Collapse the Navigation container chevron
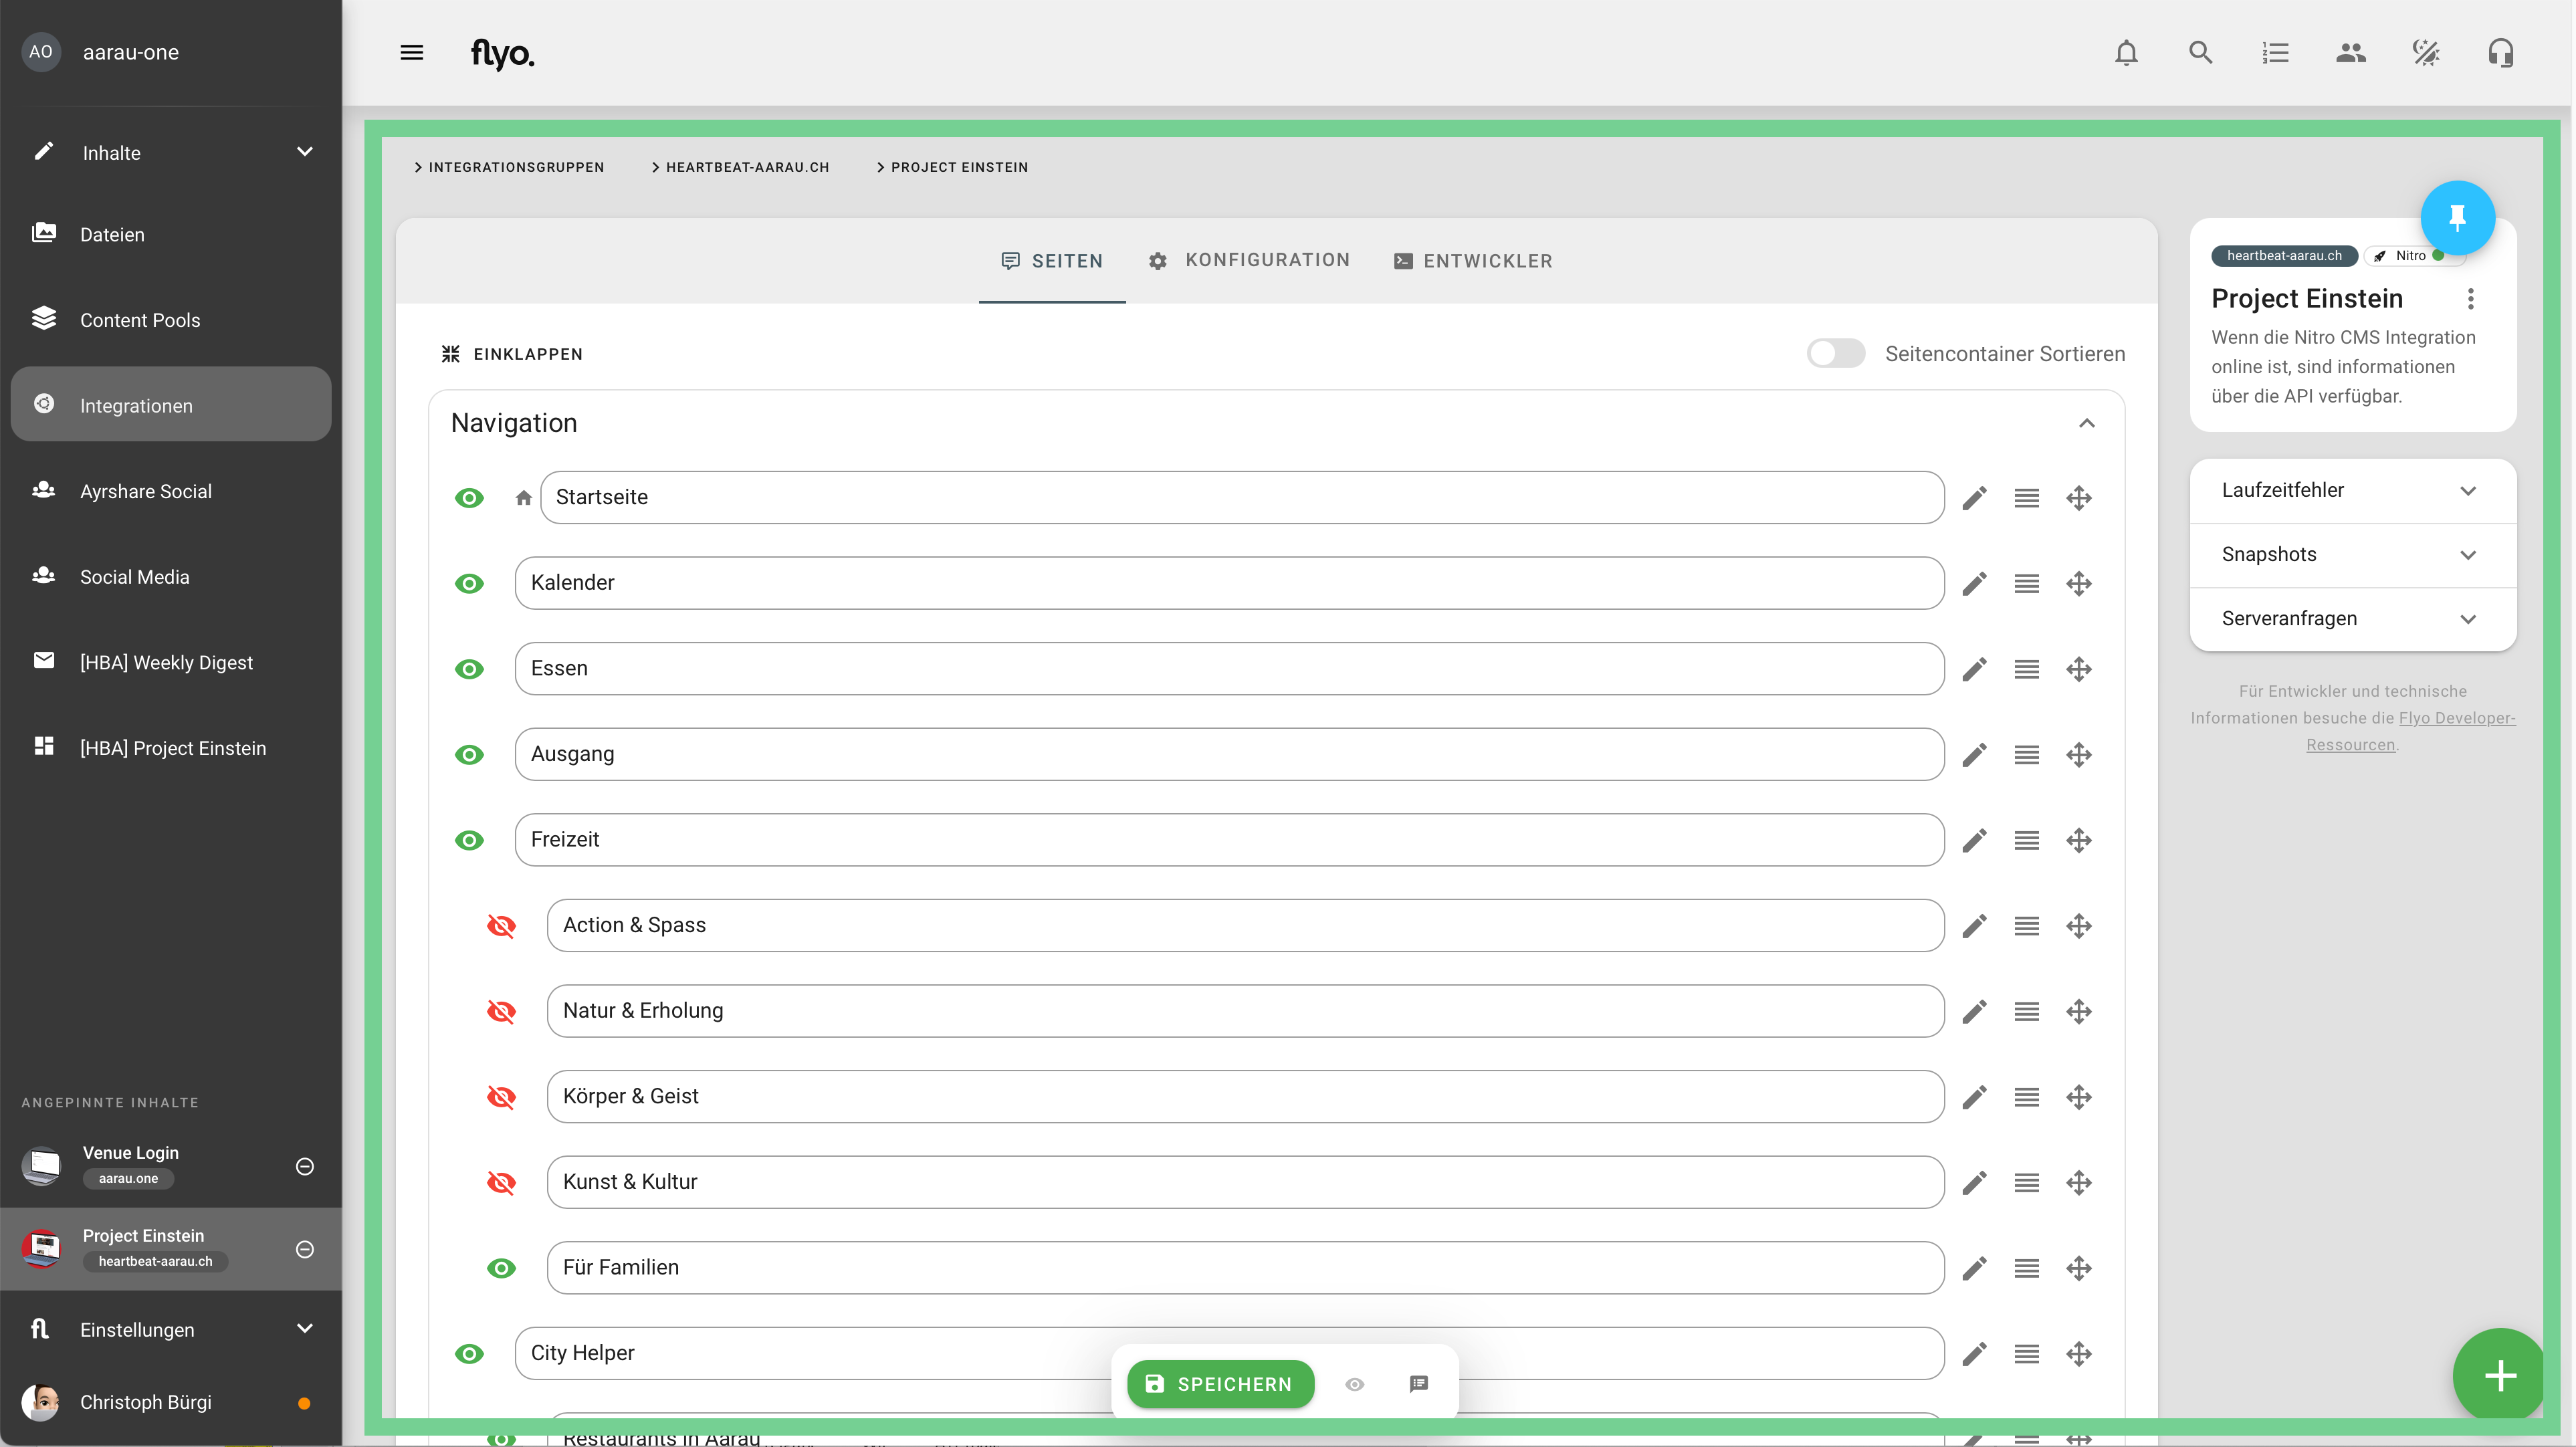Viewport: 2576px width, 1447px height. click(2086, 423)
